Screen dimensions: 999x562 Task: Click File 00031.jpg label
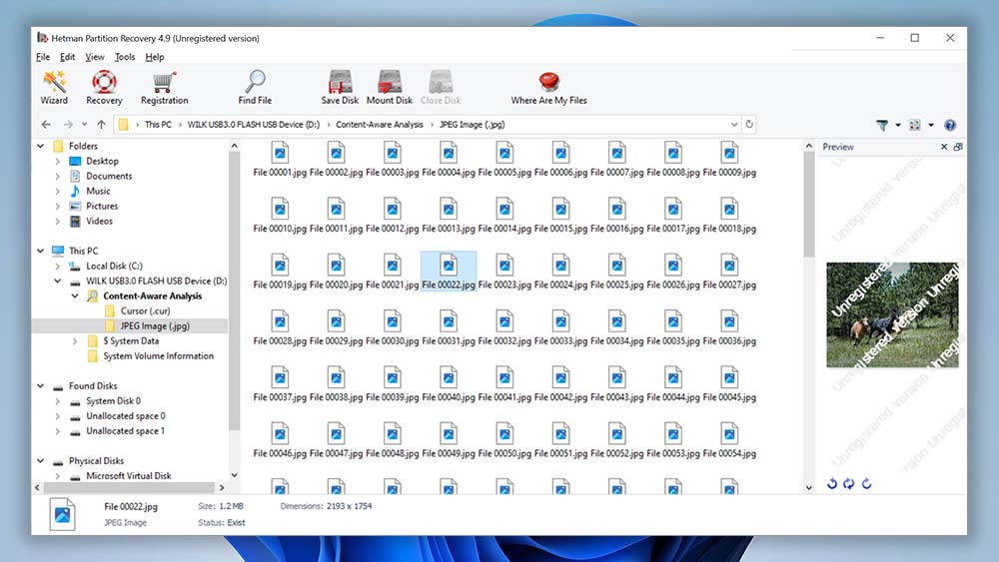click(449, 341)
